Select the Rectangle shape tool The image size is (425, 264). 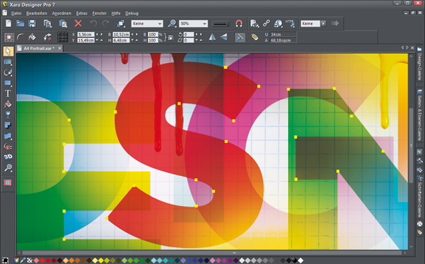pyautogui.click(x=8, y=83)
